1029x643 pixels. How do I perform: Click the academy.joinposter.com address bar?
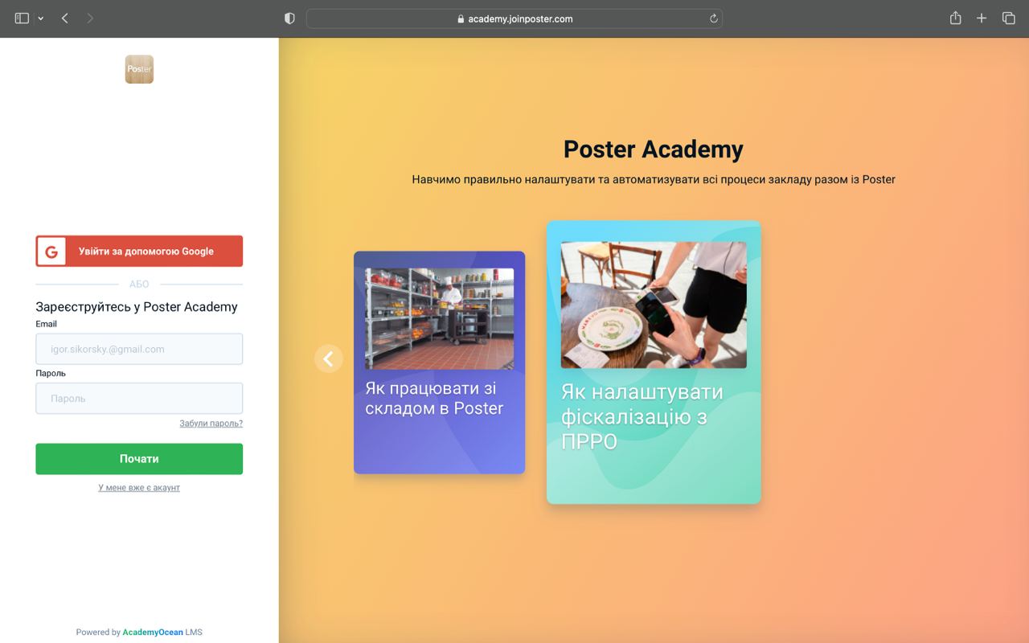point(514,18)
